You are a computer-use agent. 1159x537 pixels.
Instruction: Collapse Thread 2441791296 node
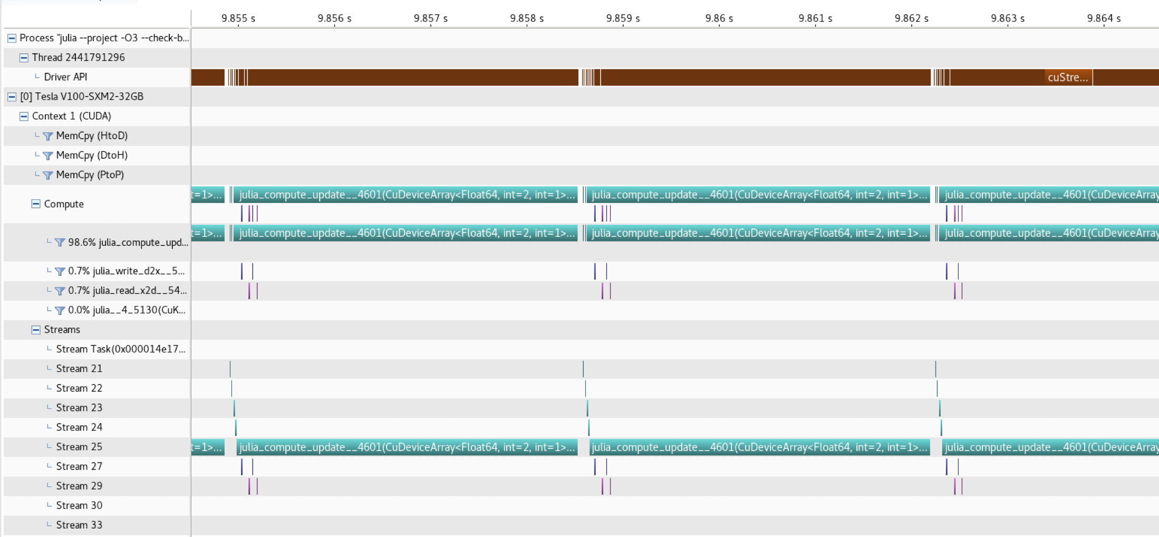tap(24, 57)
